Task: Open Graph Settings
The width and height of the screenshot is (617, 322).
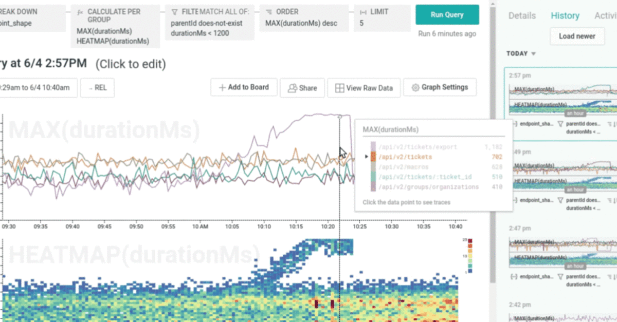Action: pos(440,87)
